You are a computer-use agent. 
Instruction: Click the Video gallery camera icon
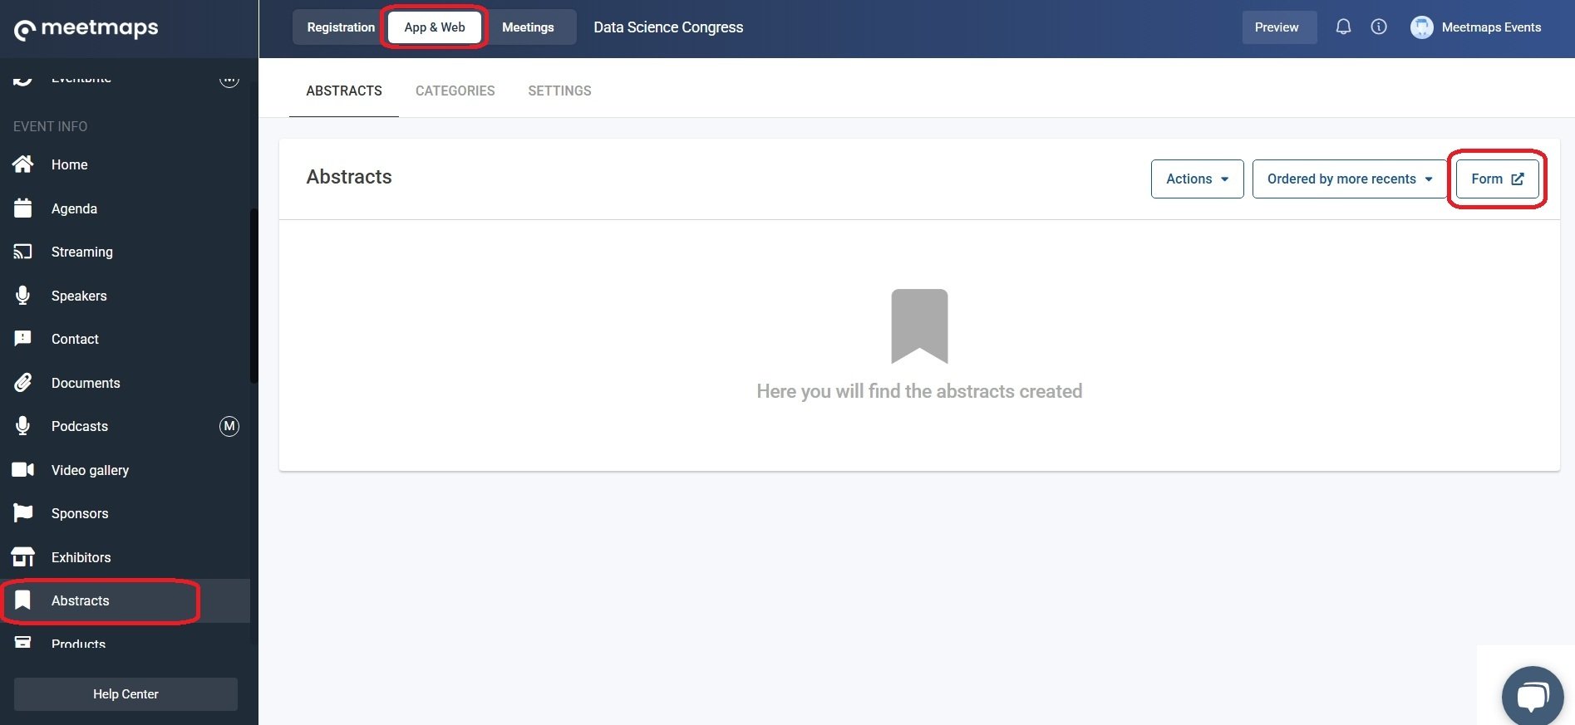[x=23, y=470]
